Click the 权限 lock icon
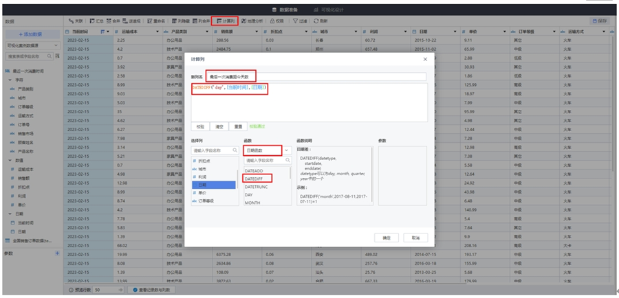619x298 pixels. [272, 21]
